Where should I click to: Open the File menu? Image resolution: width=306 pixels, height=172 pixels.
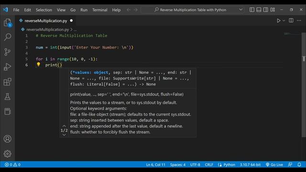(x=16, y=10)
